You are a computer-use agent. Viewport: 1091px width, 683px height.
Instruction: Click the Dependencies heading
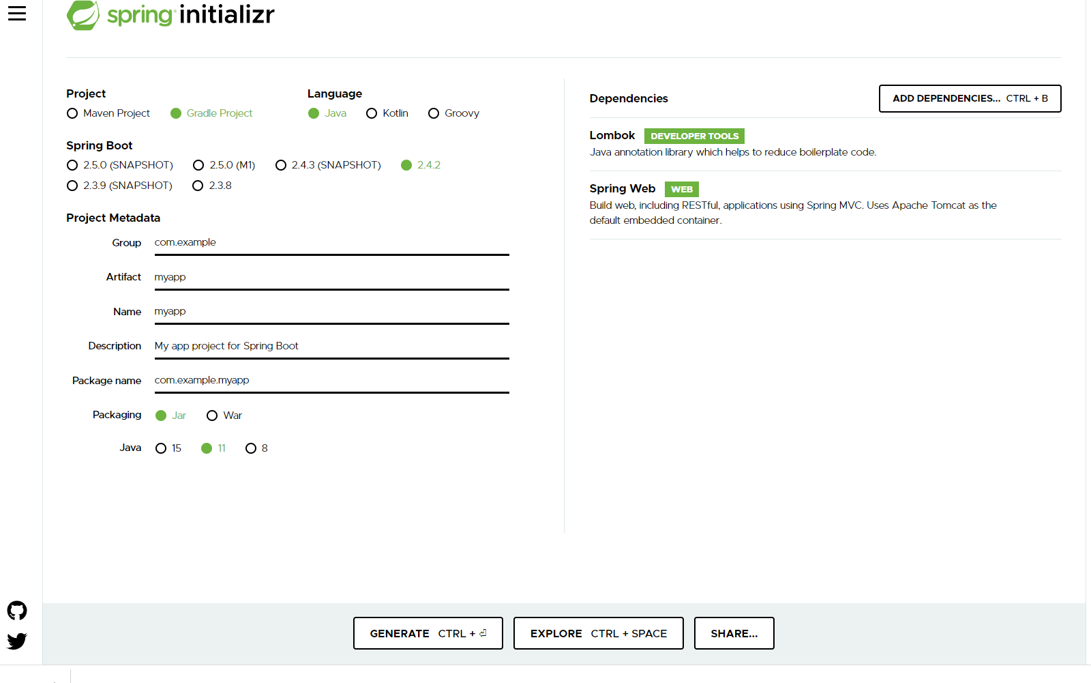tap(629, 98)
